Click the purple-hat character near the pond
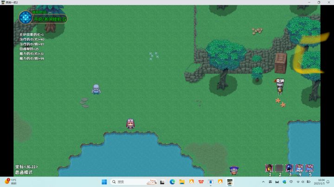The image size is (334, 187). coord(234,170)
